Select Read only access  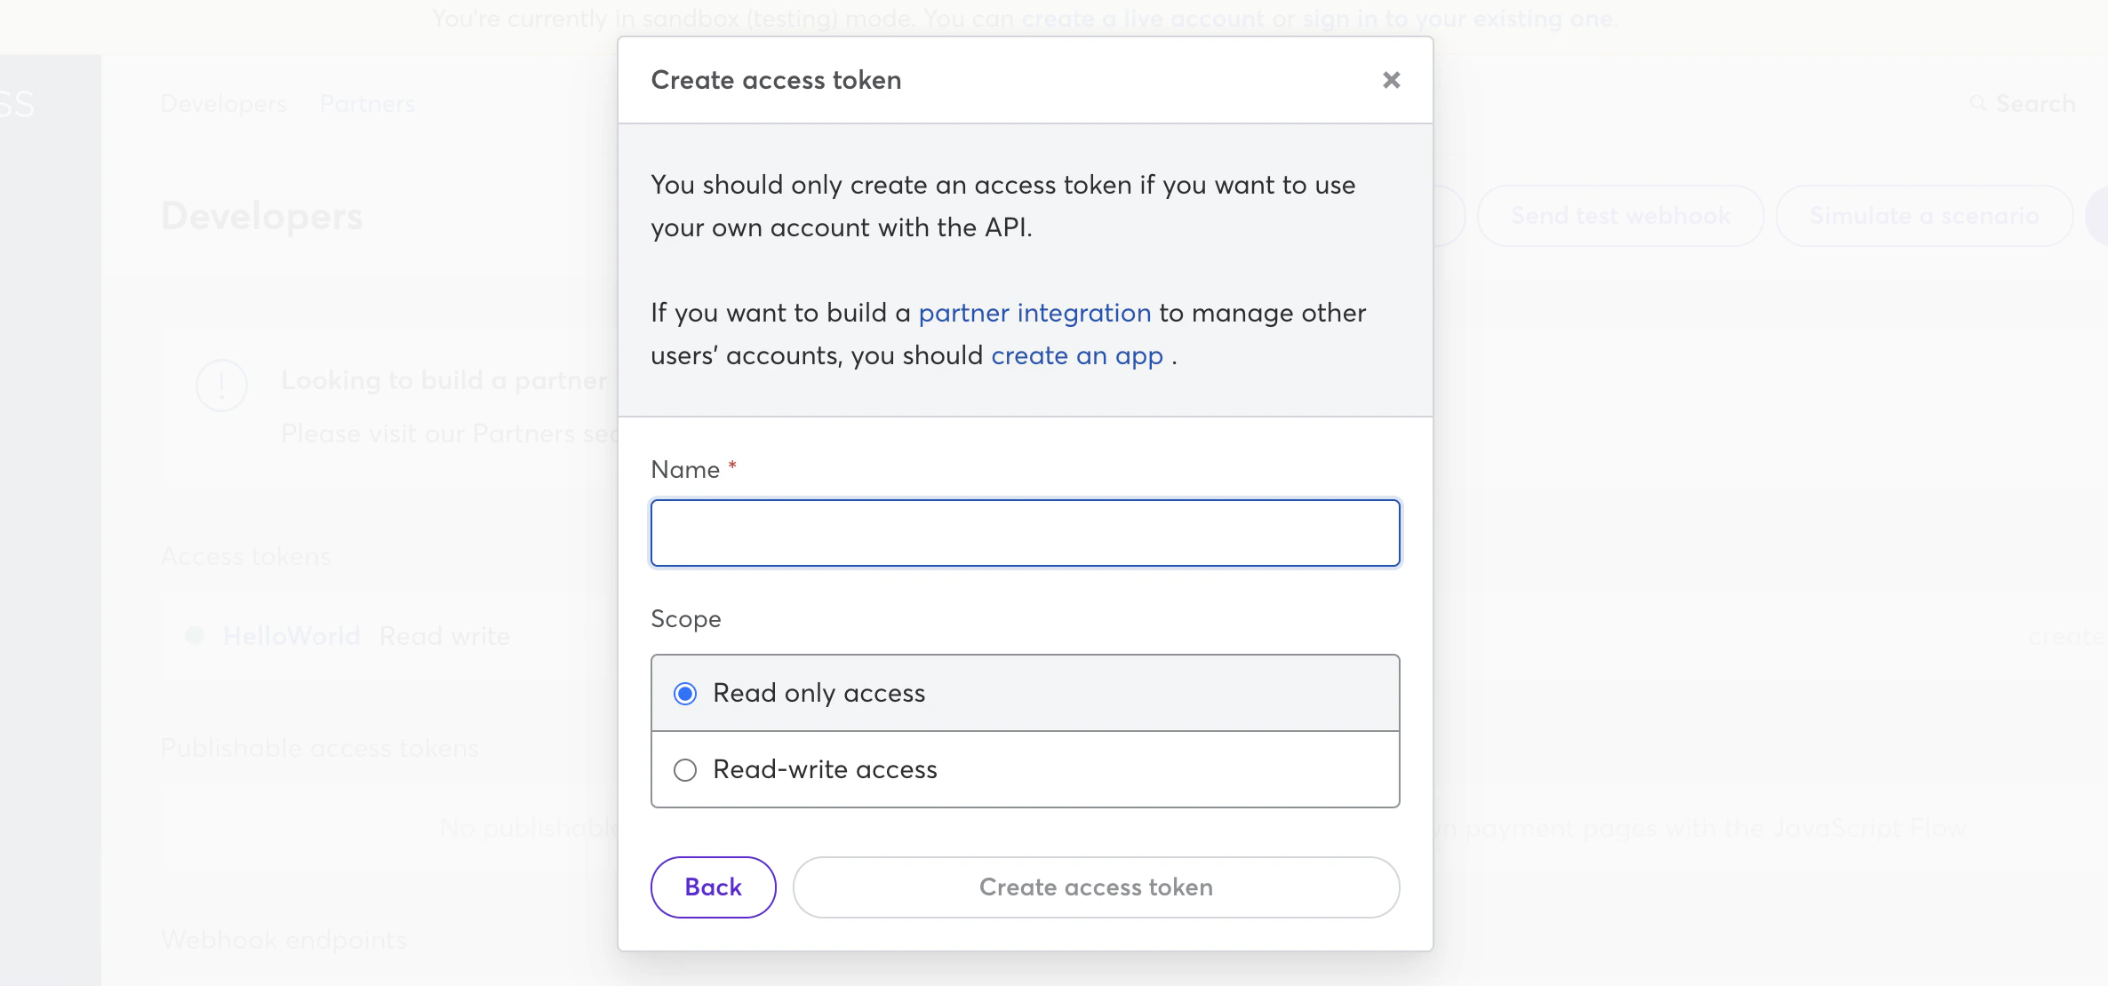coord(684,693)
